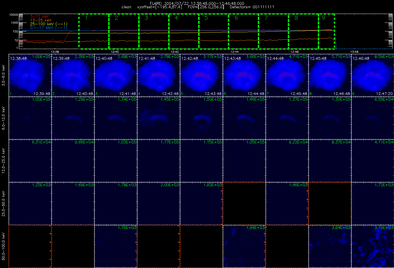Click the peak value 4.71E+03
Screen dimensions: 394x268
pos(298,57)
